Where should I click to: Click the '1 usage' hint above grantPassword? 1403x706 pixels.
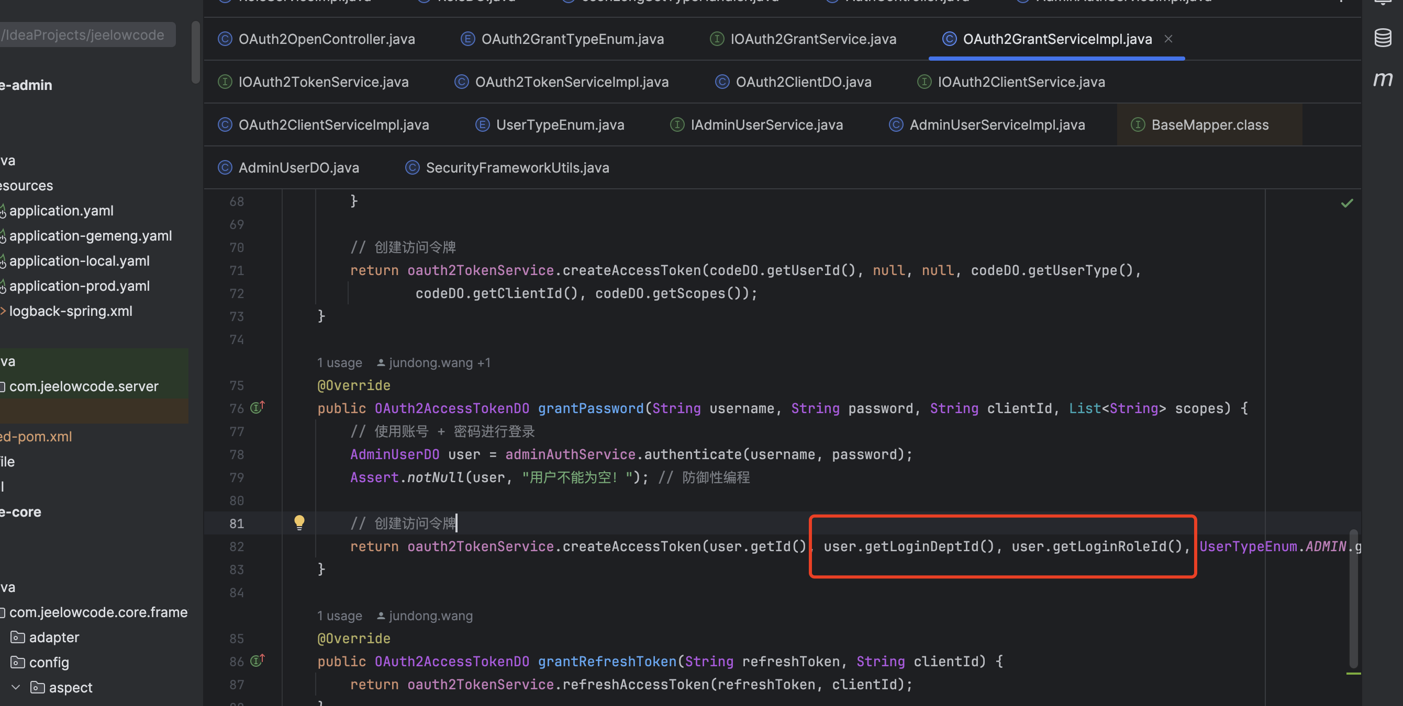point(339,363)
